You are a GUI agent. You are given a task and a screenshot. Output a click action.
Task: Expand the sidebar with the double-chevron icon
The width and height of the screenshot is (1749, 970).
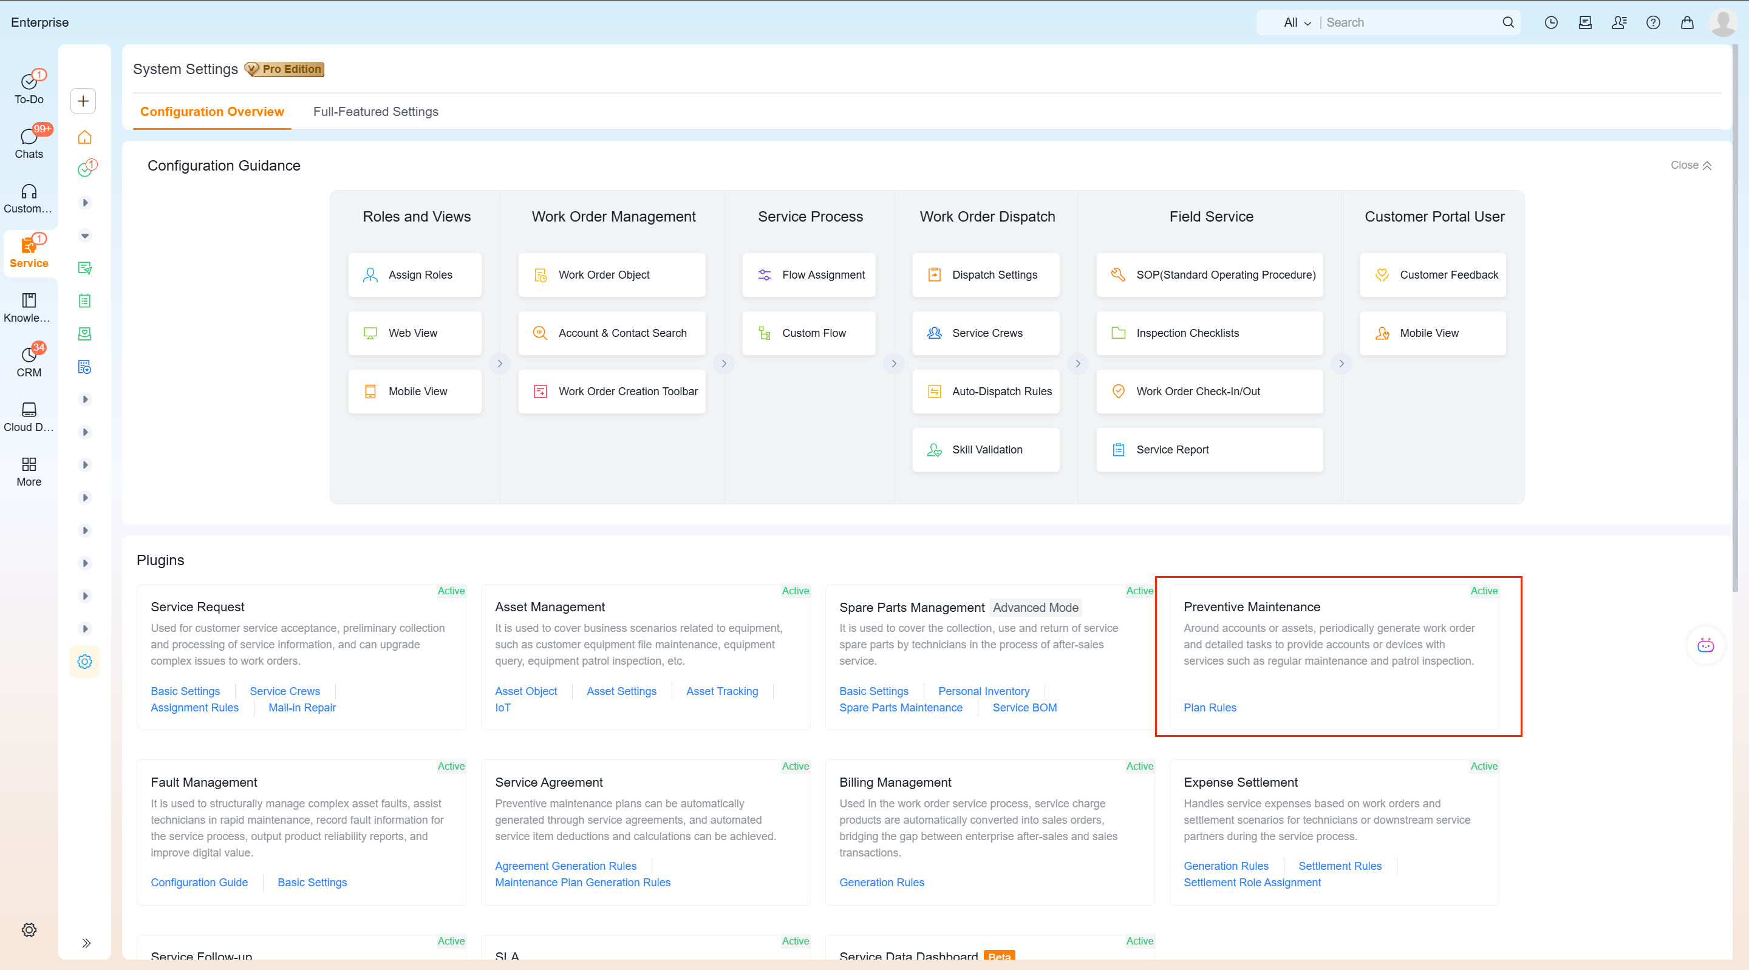point(86,943)
